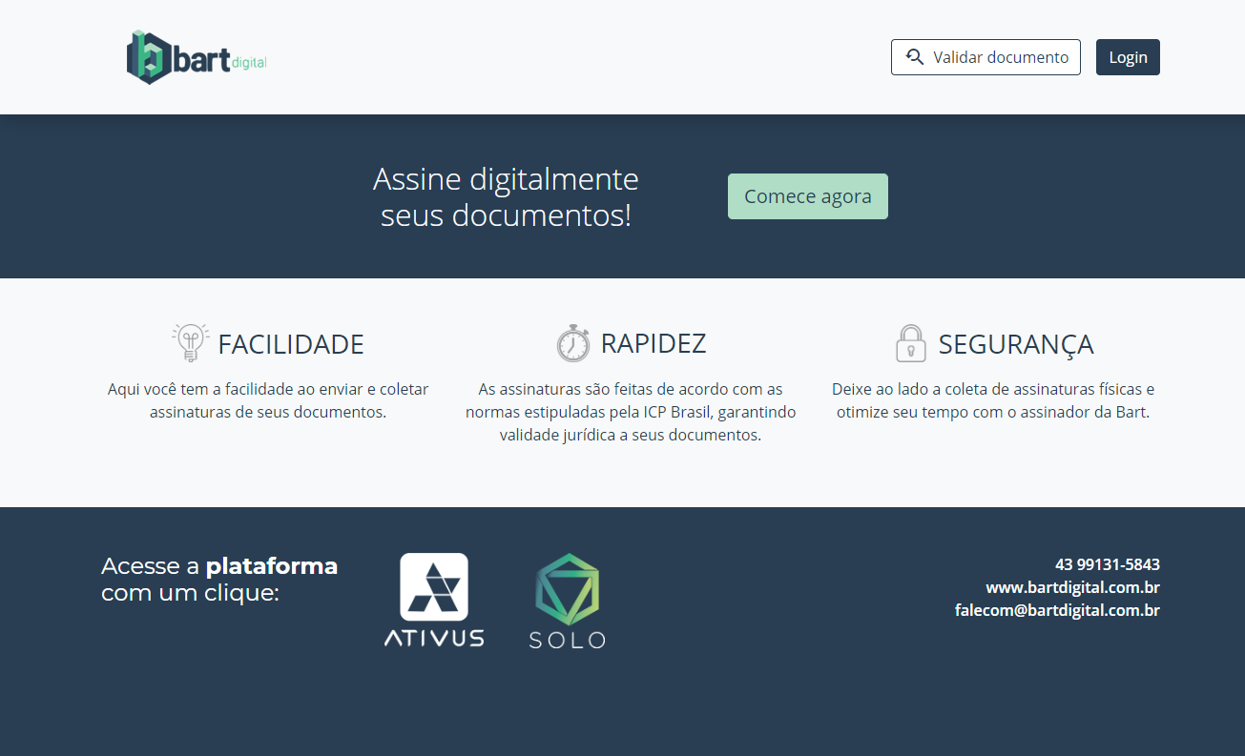The width and height of the screenshot is (1245, 756).
Task: Click the lightbulb Facilidade icon
Action: point(191,342)
